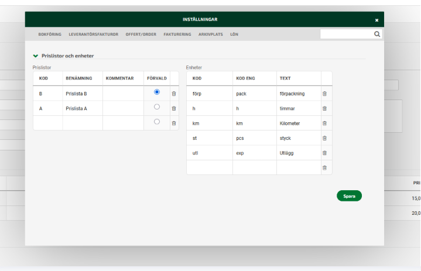Delete the Utlägg unit row
The image size is (421, 271).
tap(324, 153)
